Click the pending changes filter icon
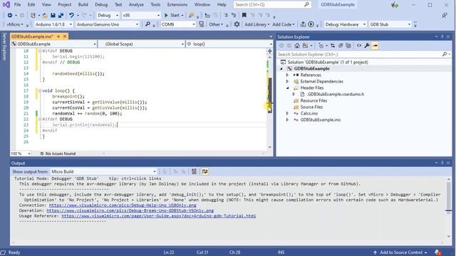456x256 pixels. click(321, 46)
